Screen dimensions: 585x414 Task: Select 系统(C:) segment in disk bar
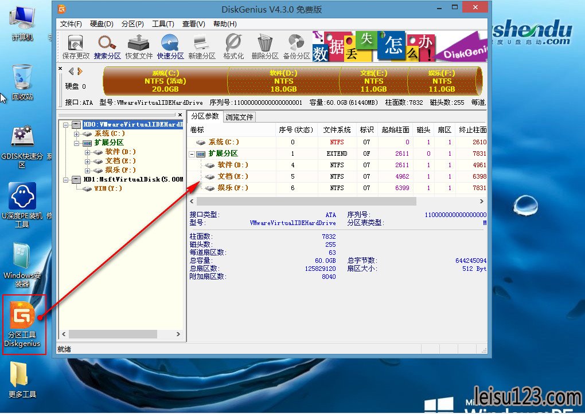(165, 81)
